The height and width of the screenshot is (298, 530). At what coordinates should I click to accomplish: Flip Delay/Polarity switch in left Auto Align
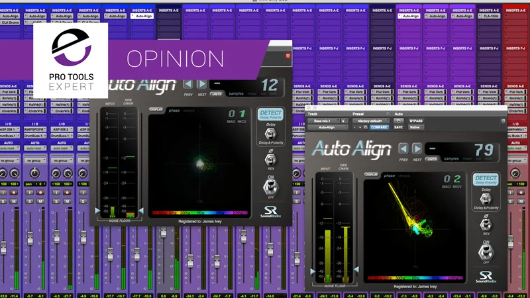pyautogui.click(x=270, y=134)
